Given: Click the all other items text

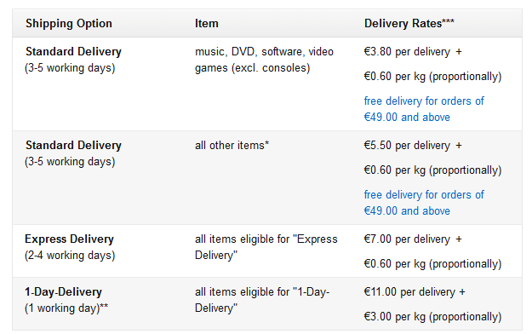Looking at the screenshot, I should [x=232, y=146].
